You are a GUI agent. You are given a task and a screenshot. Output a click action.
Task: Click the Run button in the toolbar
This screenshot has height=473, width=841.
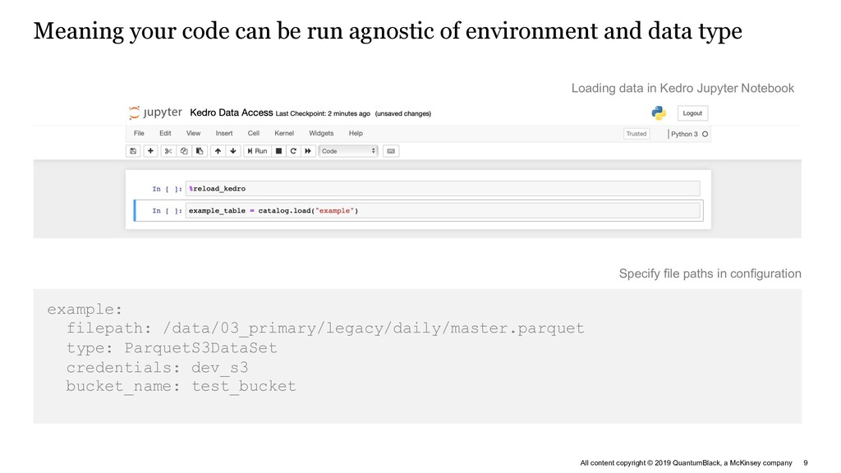pos(257,151)
